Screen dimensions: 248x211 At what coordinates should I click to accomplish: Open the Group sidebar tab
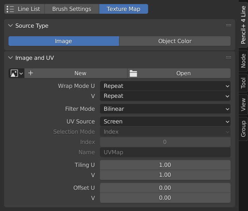point(243,128)
